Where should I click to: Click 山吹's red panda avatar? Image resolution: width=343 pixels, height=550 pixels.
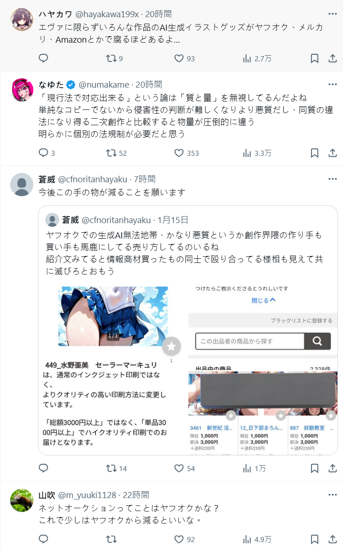pos(22,500)
